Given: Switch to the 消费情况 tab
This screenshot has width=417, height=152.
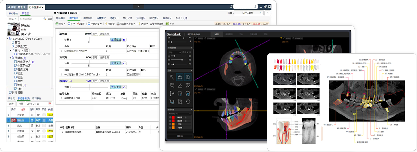Looking at the screenshot, I should pyautogui.click(x=101, y=18).
